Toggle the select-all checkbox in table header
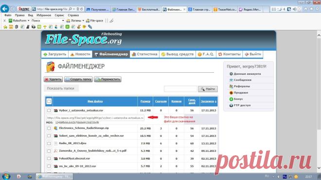The image size is (321, 180). click(x=49, y=101)
